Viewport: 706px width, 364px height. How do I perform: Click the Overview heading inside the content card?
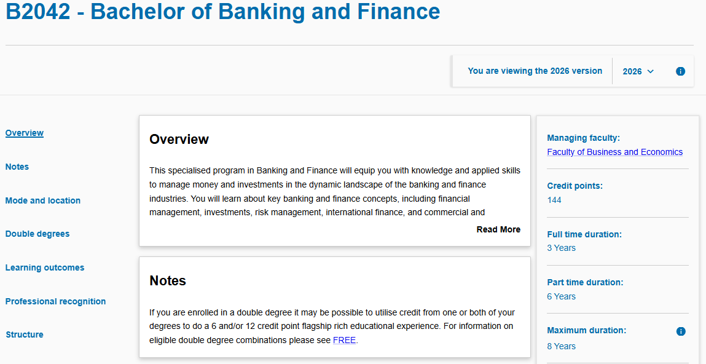point(179,140)
